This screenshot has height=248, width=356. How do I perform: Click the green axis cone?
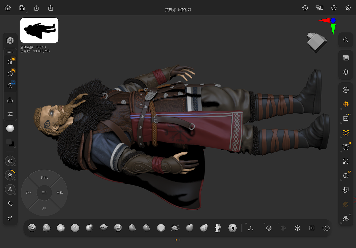(x=333, y=29)
